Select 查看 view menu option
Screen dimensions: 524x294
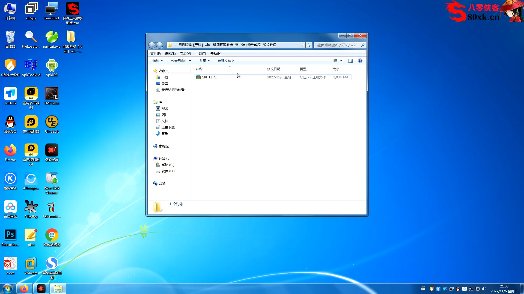[185, 53]
